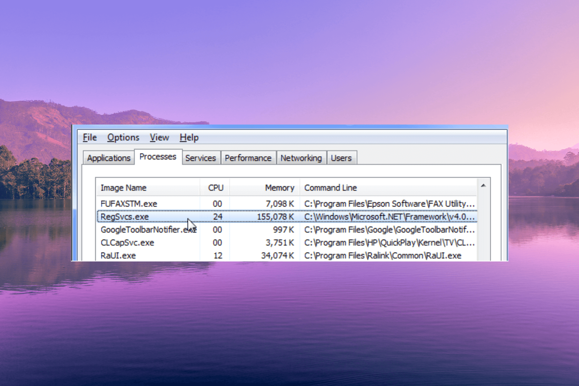Open the Performance tab
579x386 pixels.
(248, 158)
